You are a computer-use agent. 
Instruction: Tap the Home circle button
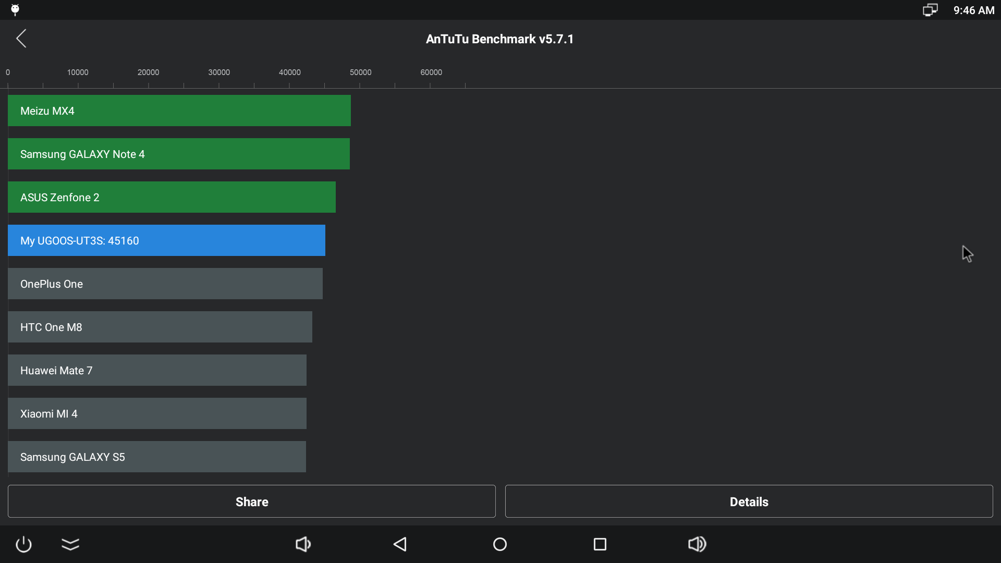(x=500, y=544)
